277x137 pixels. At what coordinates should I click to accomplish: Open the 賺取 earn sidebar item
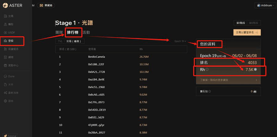tap(10, 24)
